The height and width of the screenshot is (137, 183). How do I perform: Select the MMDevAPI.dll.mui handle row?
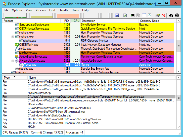tap(89, 108)
